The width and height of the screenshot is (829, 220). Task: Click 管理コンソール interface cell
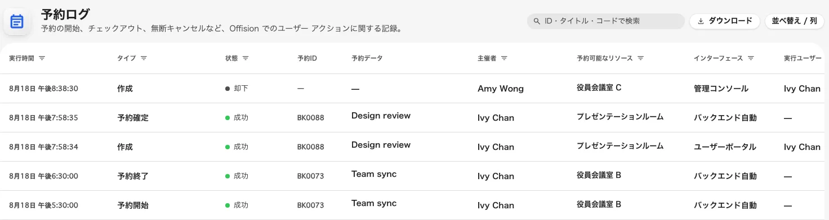tap(721, 89)
